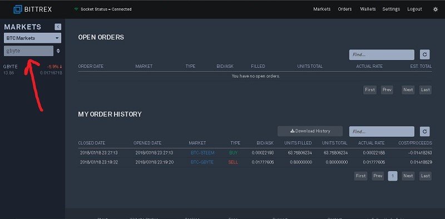Focus the Find field in Open Orders
445x219 pixels.
click(382, 54)
